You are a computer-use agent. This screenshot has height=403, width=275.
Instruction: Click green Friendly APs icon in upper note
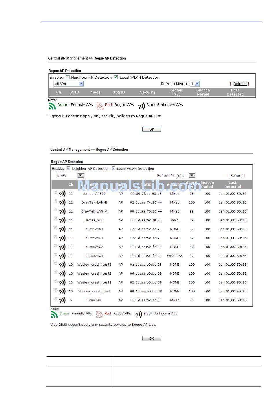point(52,106)
